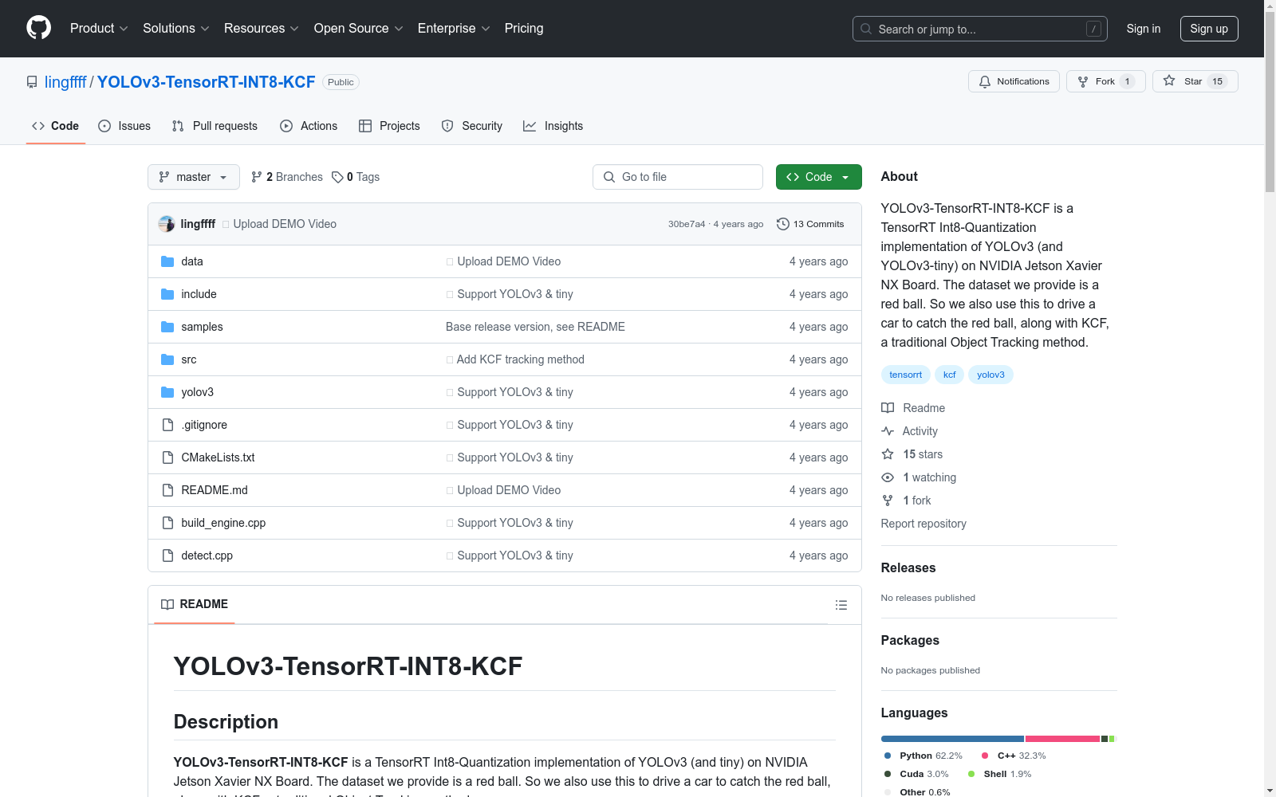
Task: Open 'Base release version, see README' commit
Action: pos(535,327)
